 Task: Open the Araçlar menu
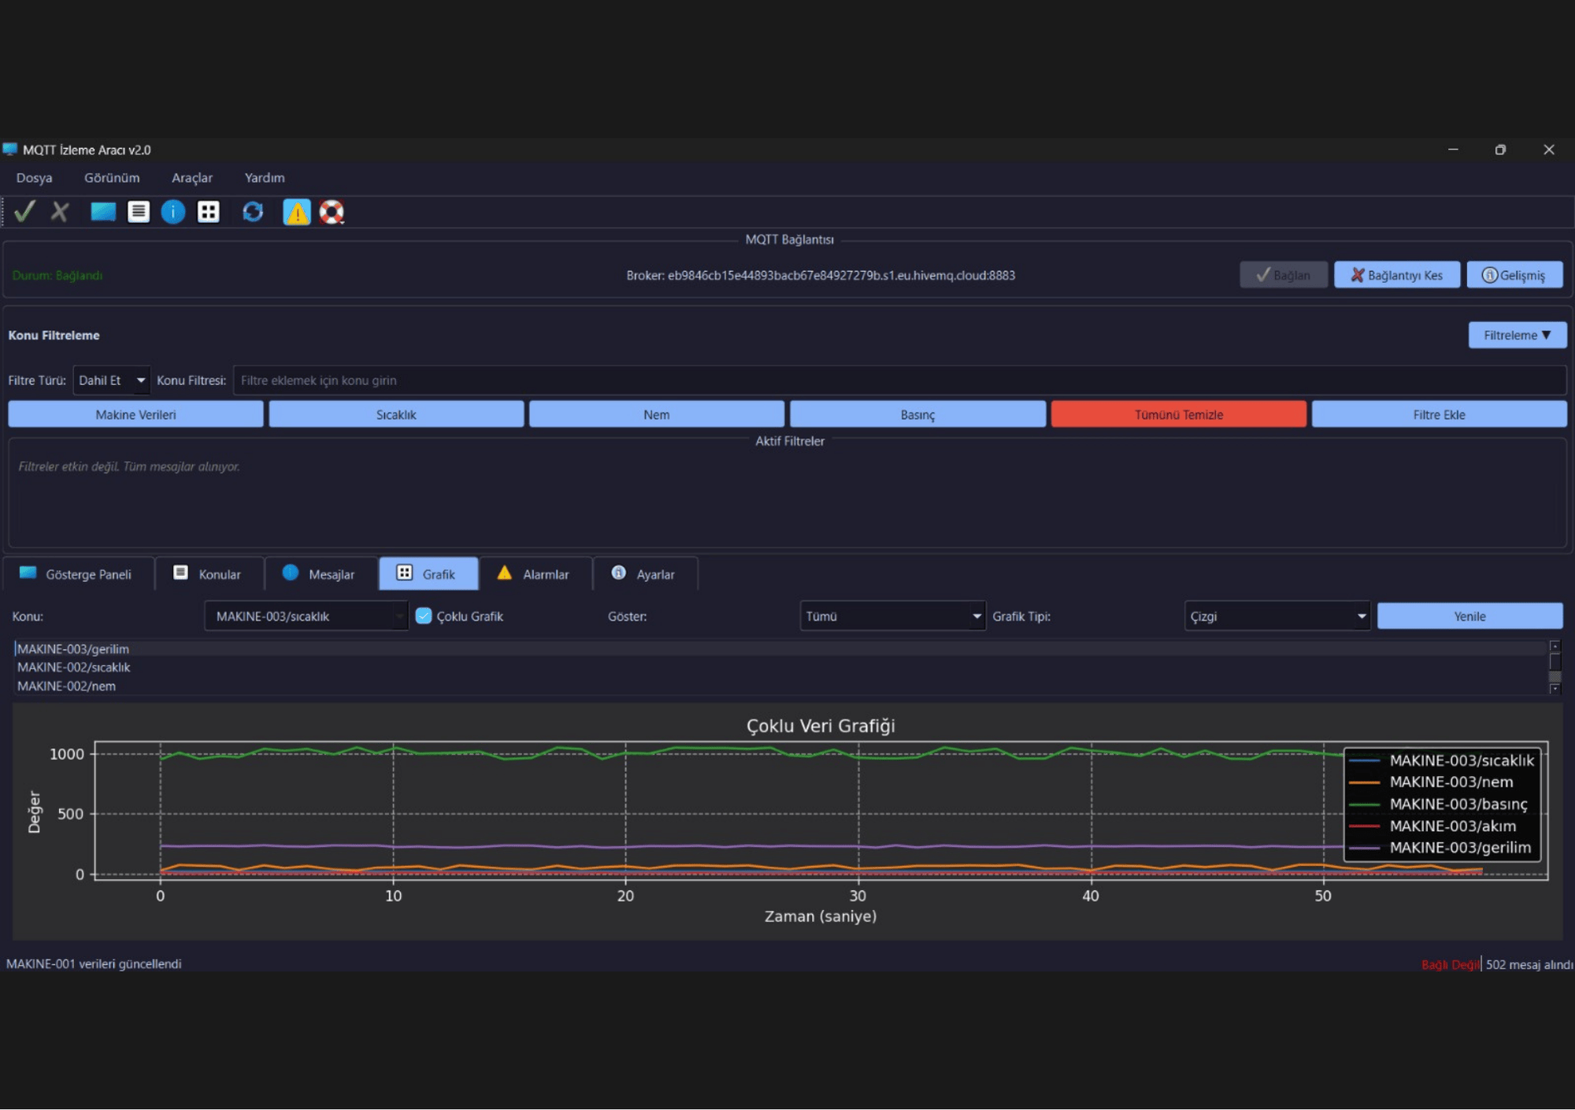(192, 178)
